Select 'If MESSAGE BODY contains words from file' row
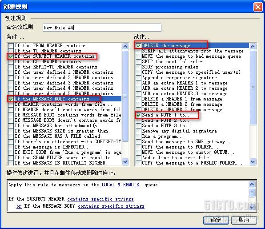This screenshot has width=265, height=229. point(68,115)
